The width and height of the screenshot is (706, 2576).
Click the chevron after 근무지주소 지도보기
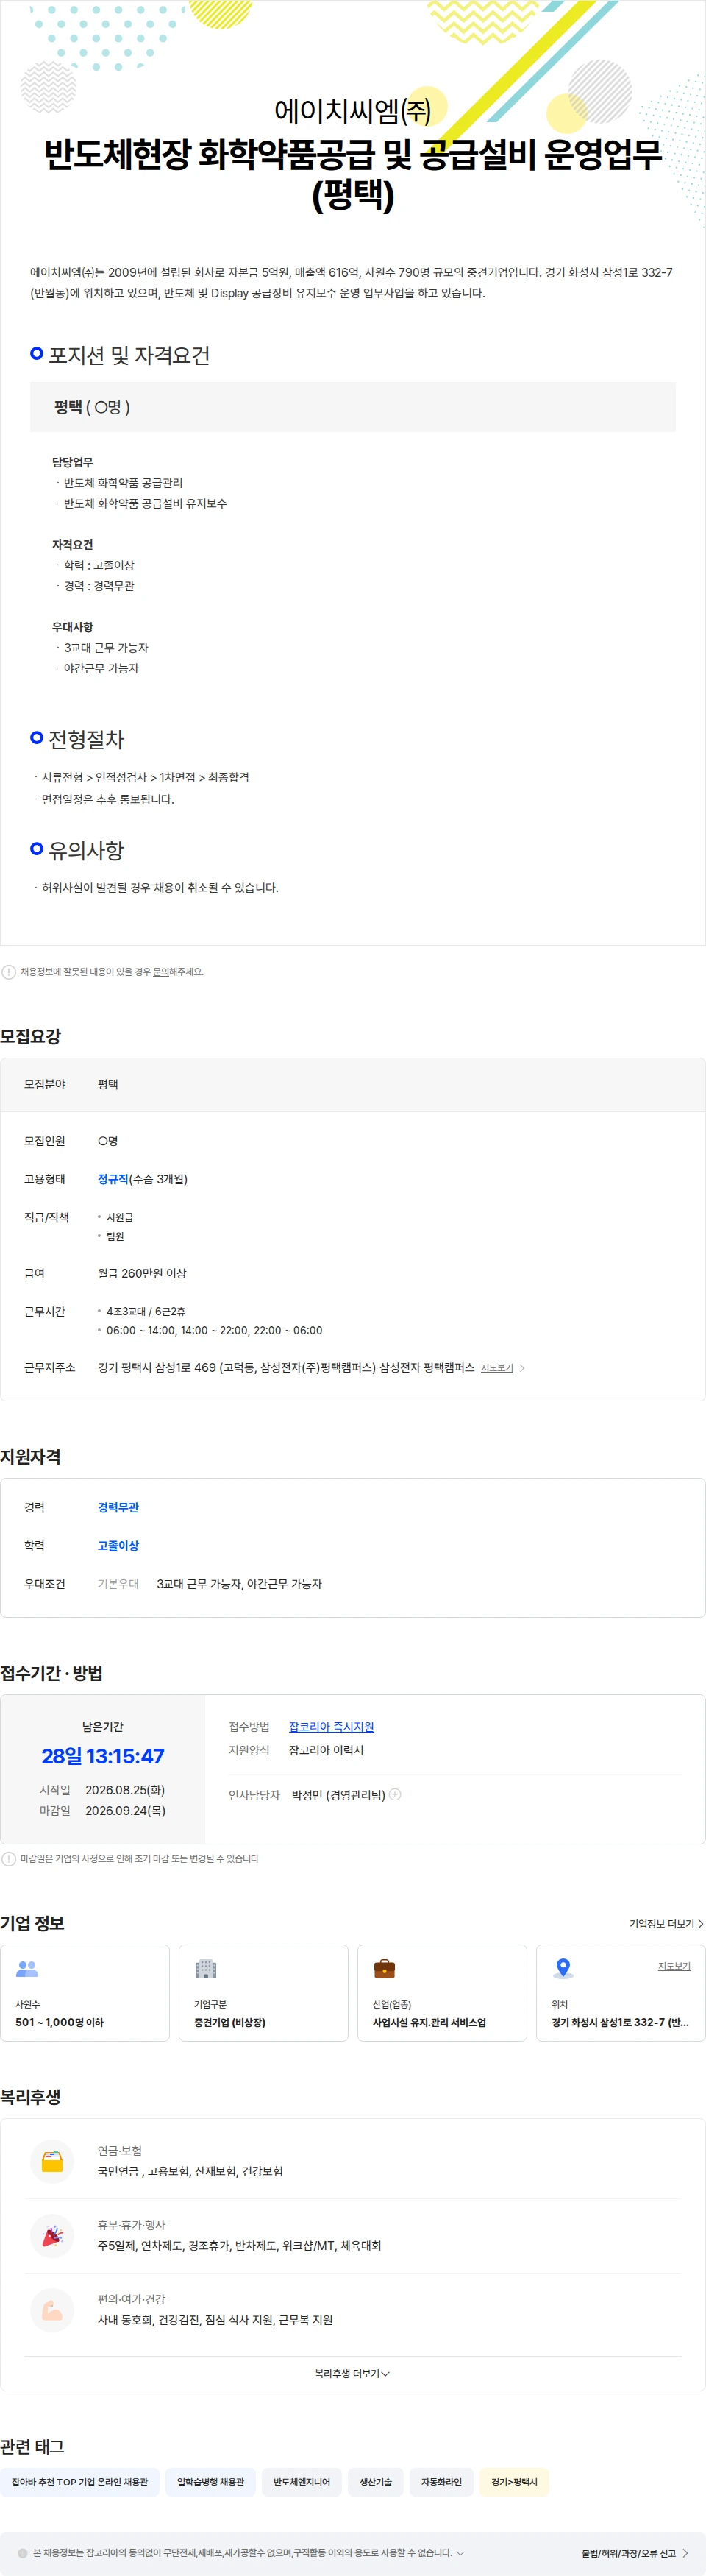coord(522,1368)
